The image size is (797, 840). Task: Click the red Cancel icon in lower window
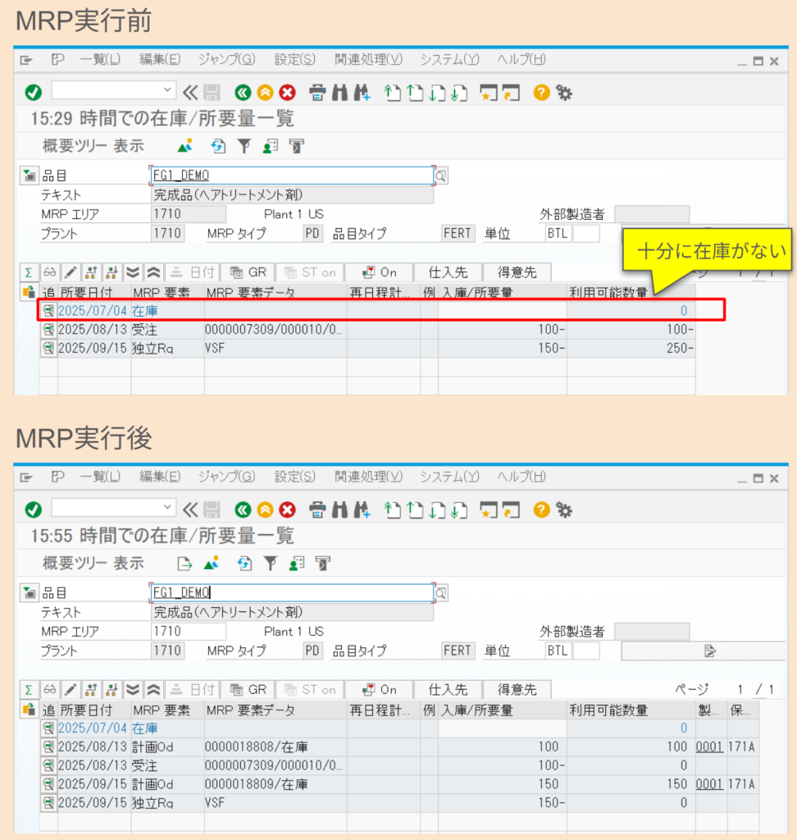click(288, 510)
